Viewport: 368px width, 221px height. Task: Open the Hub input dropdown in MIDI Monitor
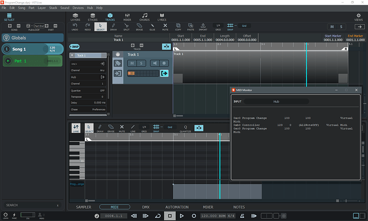point(276,101)
